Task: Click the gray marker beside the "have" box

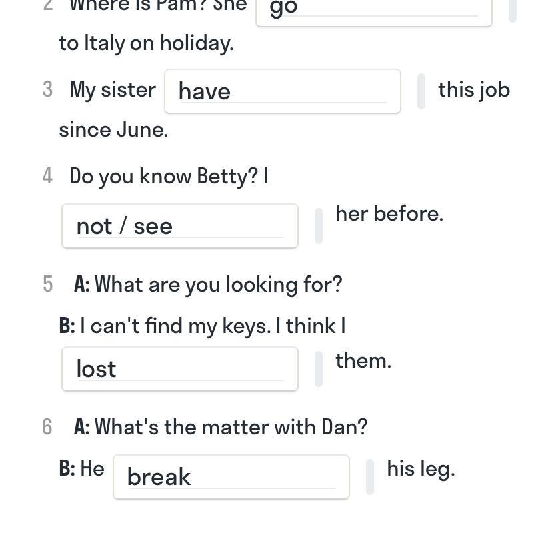Action: click(421, 91)
